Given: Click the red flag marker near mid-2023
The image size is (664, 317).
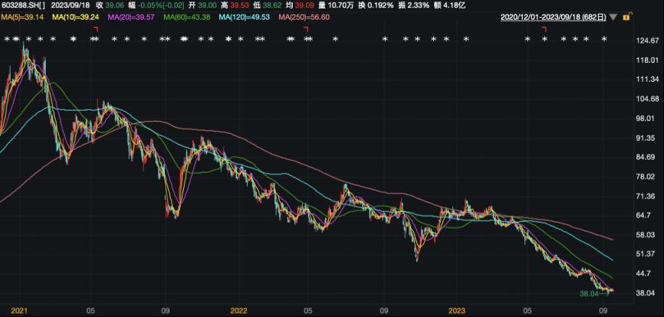Looking at the screenshot, I should pos(544,29).
